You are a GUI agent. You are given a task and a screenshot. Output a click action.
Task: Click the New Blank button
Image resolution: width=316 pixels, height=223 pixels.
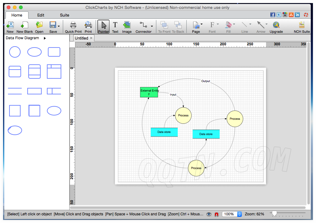click(25, 27)
